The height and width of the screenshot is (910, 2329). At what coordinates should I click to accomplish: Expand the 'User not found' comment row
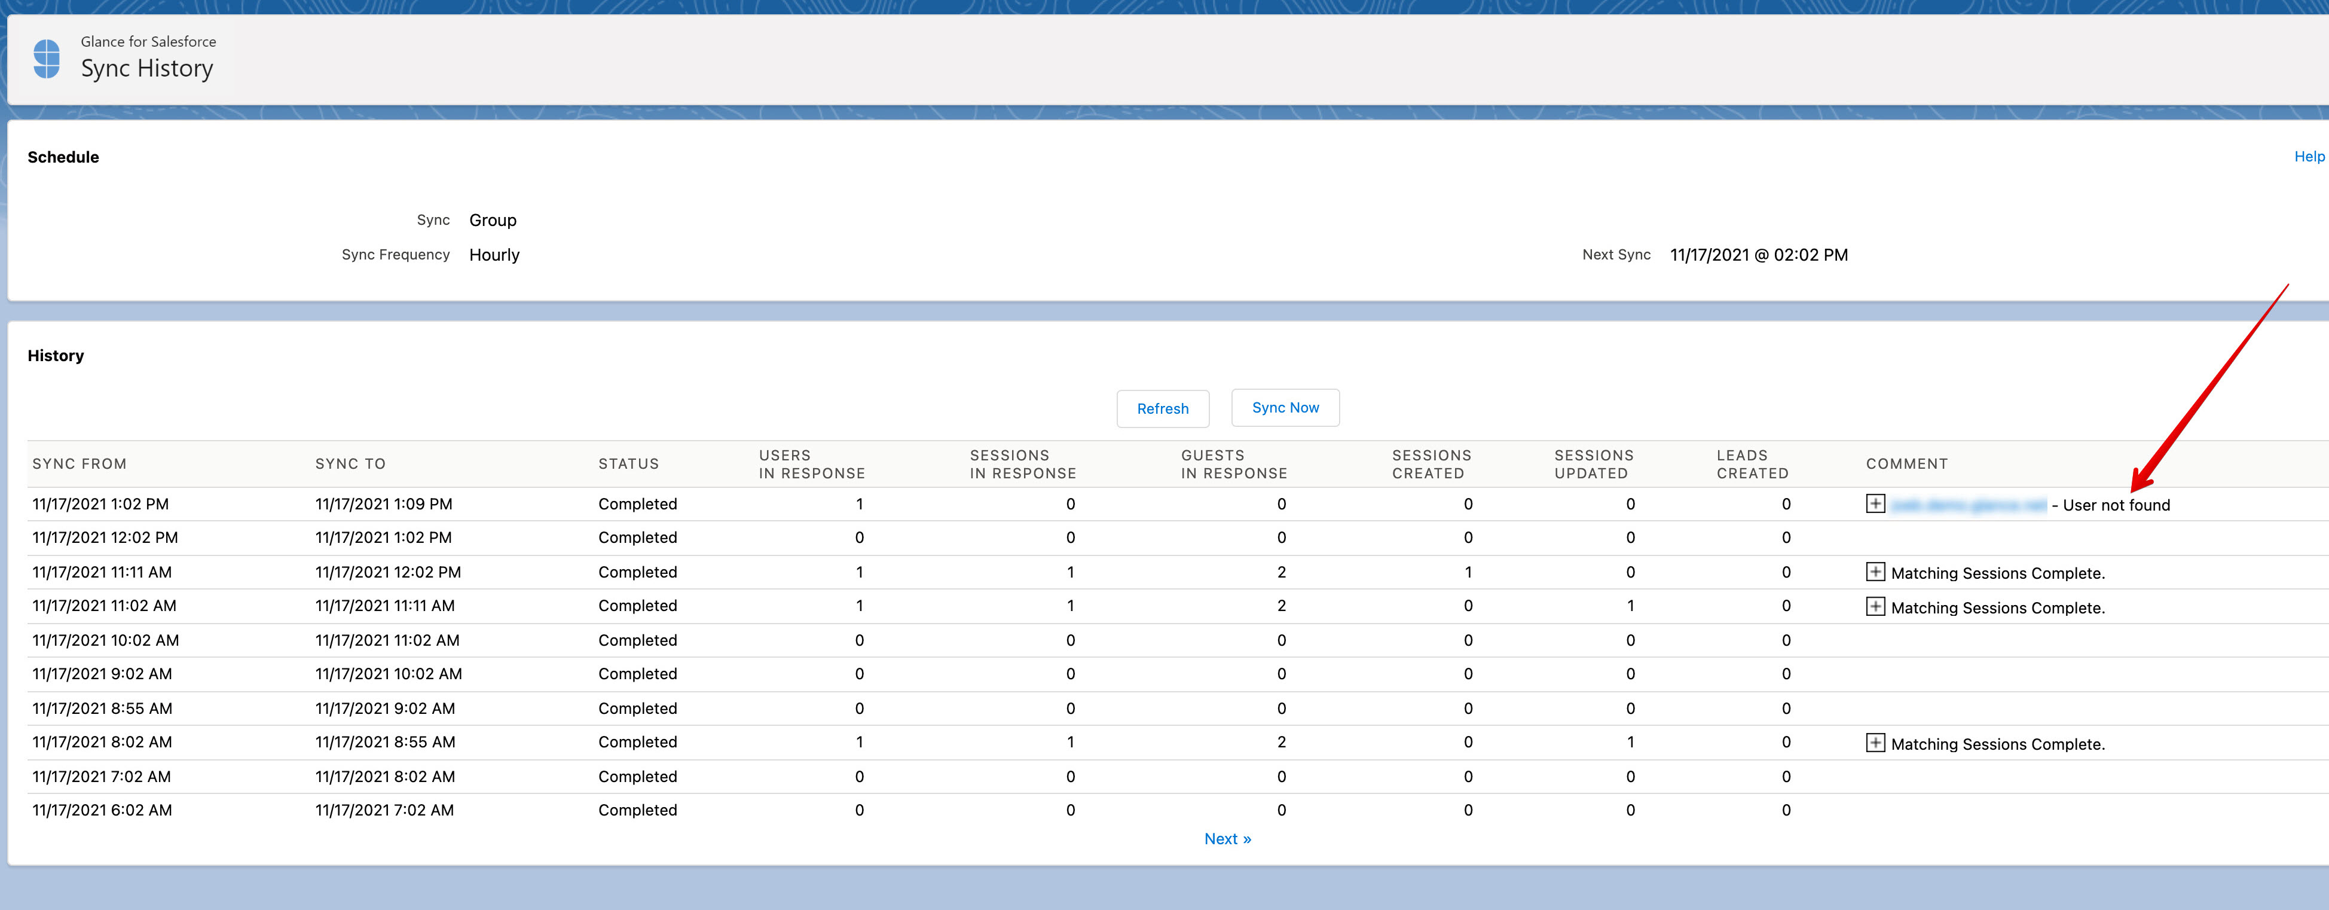[1875, 504]
